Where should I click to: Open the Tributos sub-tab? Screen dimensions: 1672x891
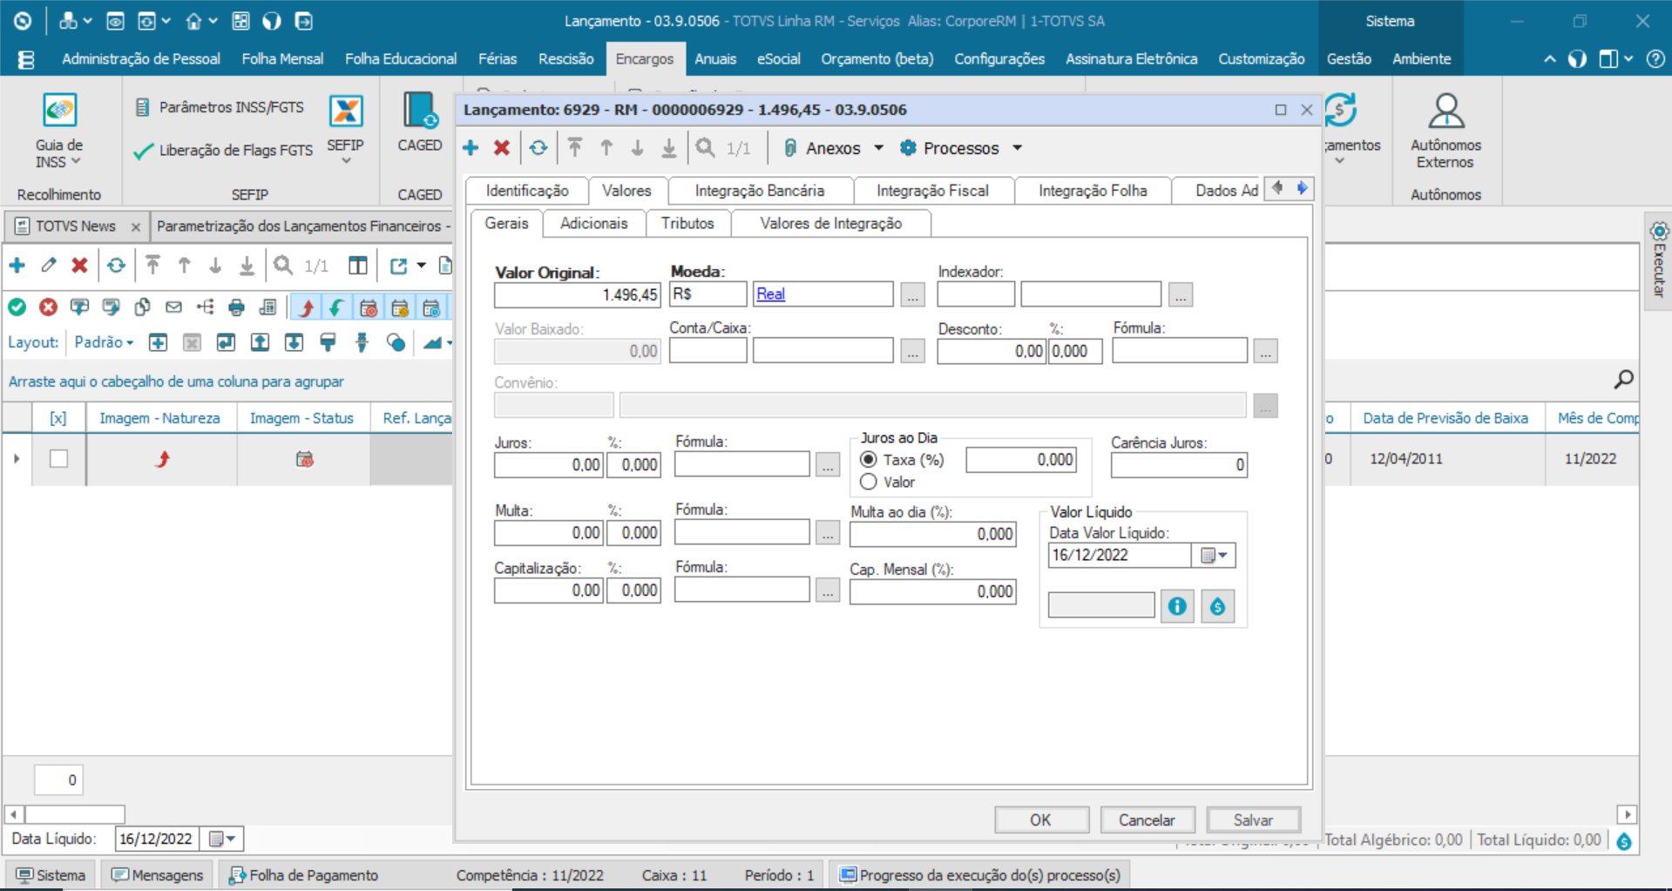click(687, 224)
